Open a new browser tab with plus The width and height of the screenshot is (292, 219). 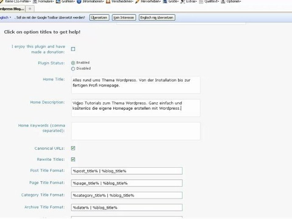click(30, 9)
